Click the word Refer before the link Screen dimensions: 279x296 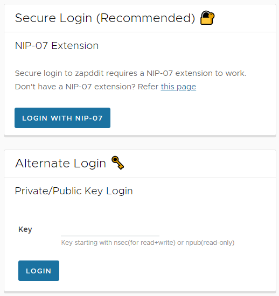(148, 87)
